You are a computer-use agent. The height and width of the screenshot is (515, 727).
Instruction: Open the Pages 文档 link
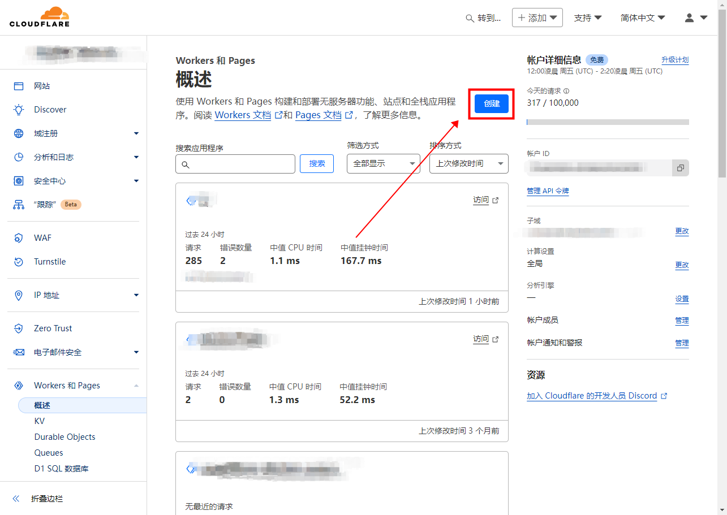pos(319,115)
